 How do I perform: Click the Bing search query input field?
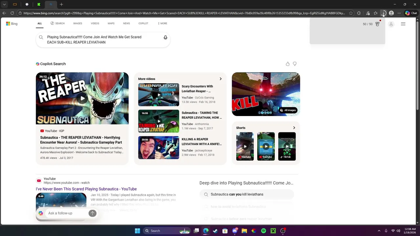click(103, 40)
